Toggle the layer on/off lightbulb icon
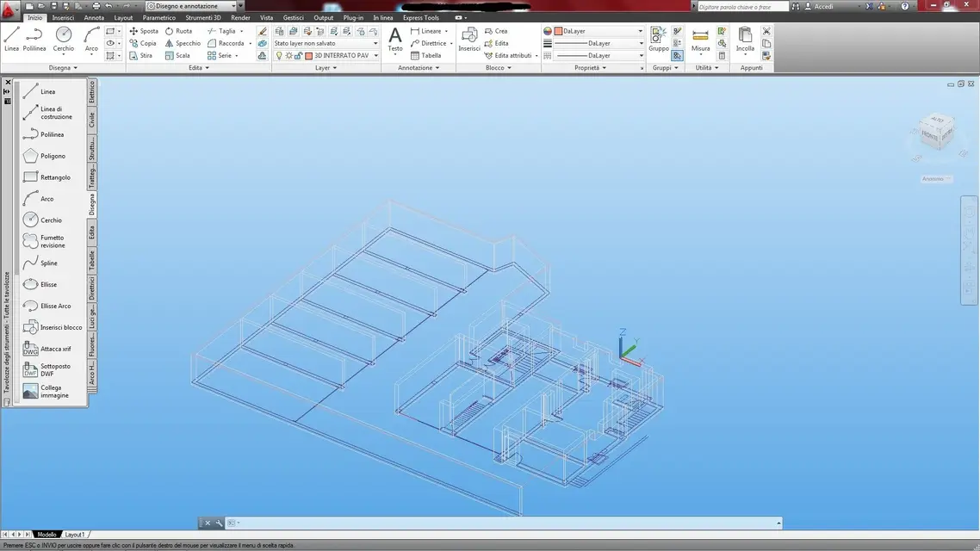Screen dimensions: 980x551 coord(279,56)
